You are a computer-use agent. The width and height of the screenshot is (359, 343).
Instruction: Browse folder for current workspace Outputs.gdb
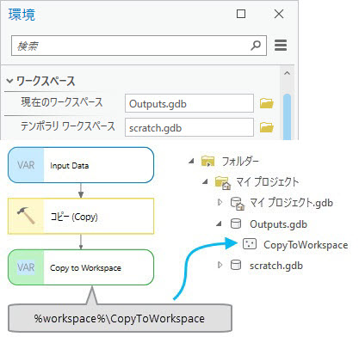coord(266,103)
